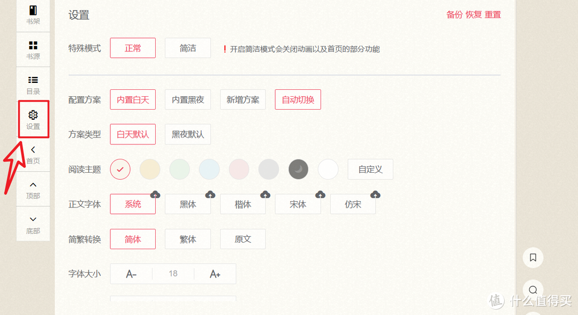Viewport: 578px width, 315px height.
Task: Toggle 自动切换 auto switch option
Action: coord(298,99)
